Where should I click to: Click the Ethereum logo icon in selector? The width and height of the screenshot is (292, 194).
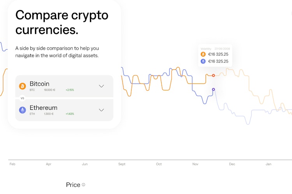(x=23, y=110)
